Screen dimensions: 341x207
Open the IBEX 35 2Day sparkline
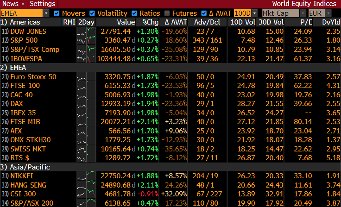tap(86, 113)
